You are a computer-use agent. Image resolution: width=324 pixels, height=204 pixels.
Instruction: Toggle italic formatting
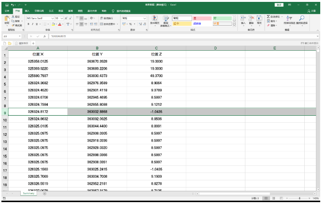coord(32,24)
